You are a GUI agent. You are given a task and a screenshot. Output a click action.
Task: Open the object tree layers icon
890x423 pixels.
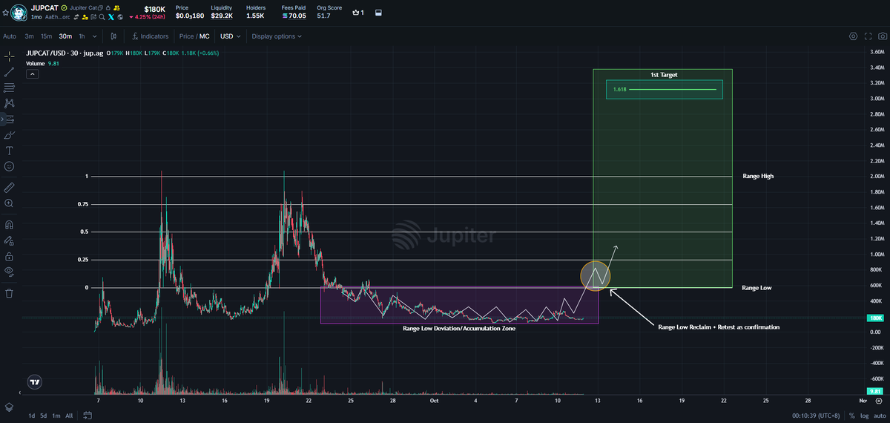tap(9, 407)
